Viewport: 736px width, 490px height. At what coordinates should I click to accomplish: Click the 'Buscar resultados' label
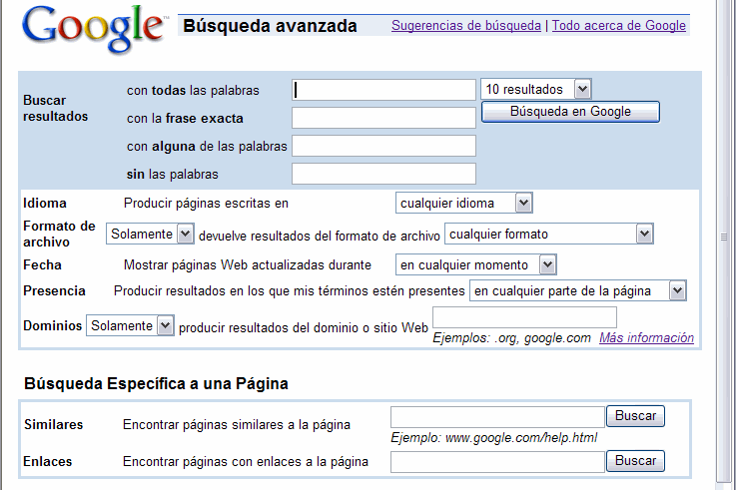[x=55, y=109]
